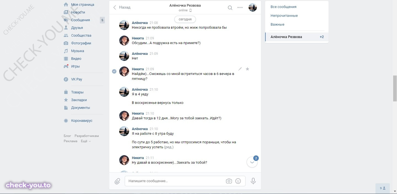Select message text "В воскресенье вернусь только"
The height and width of the screenshot is (194, 397).
pyautogui.click(x=158, y=103)
